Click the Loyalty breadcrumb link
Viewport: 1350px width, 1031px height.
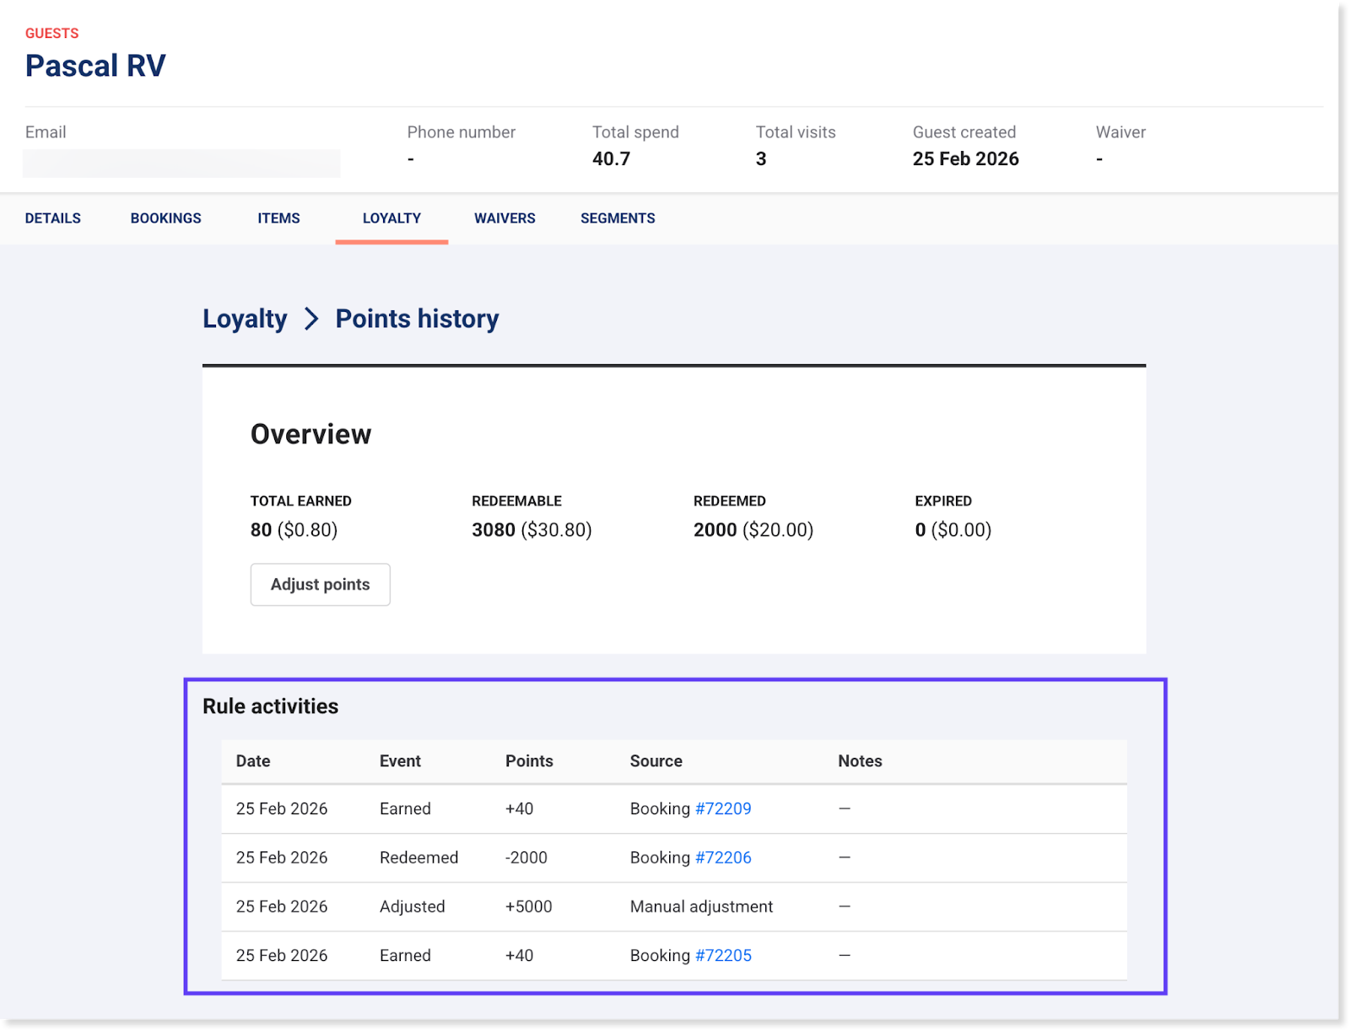[x=245, y=319]
